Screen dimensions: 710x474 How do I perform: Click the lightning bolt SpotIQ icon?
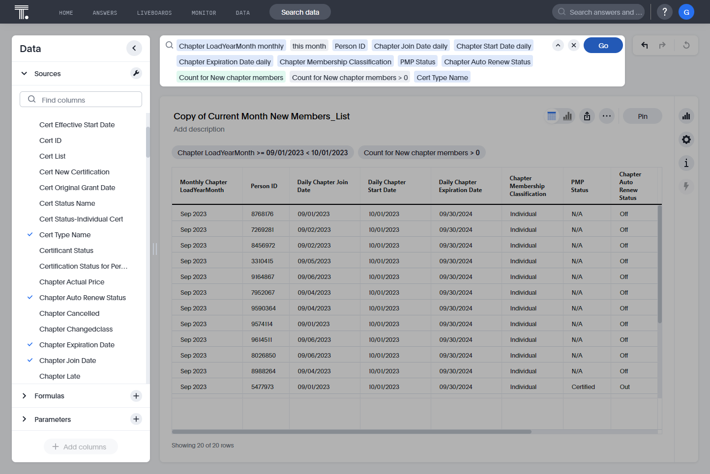[686, 187]
